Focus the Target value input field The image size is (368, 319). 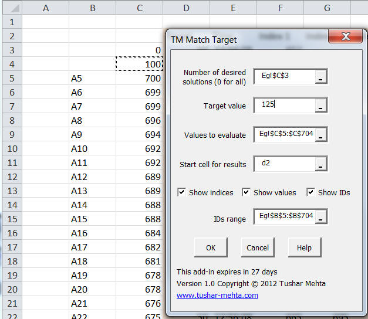click(x=285, y=105)
